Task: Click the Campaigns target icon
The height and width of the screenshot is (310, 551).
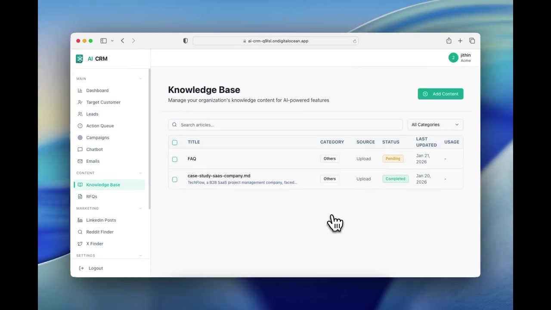Action: [x=80, y=138]
